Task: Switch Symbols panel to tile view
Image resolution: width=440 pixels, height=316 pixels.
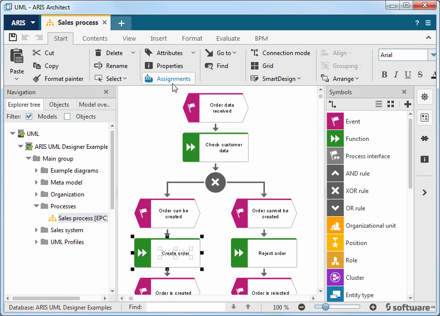Action: pyautogui.click(x=390, y=104)
